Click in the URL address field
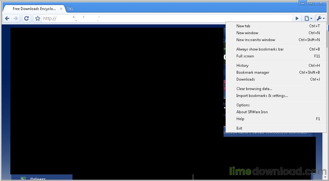The image size is (329, 181). tap(166, 19)
